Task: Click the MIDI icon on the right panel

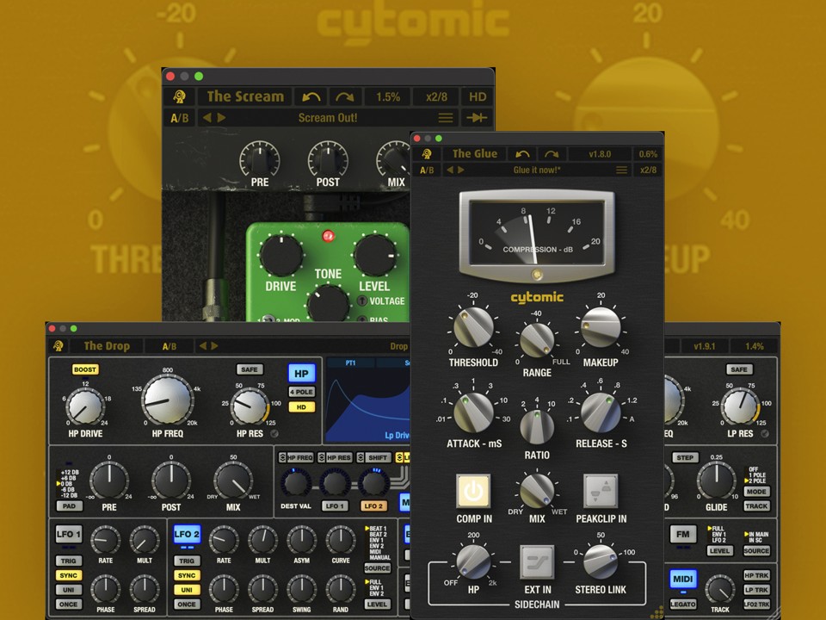Action: click(x=684, y=580)
